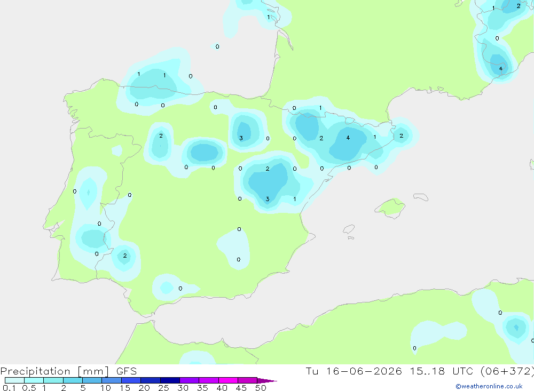Select the 40–45 mm magenta legend swatch

click(x=228, y=380)
